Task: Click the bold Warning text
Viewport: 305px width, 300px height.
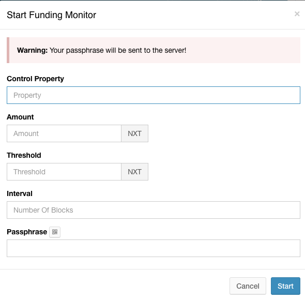Action: 32,50
